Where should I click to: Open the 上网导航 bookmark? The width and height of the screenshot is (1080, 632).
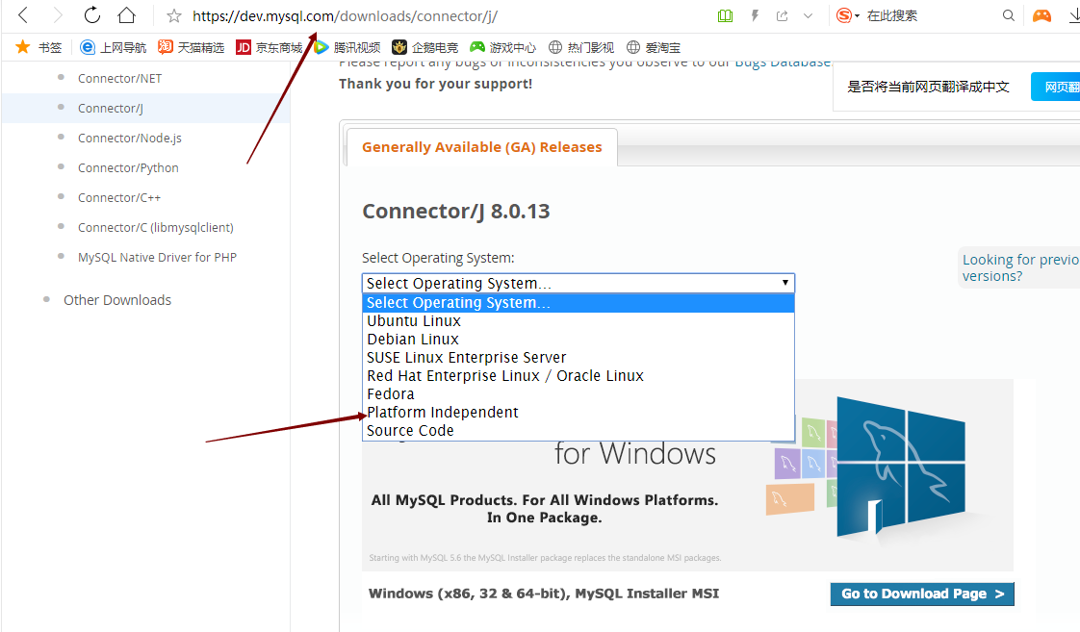114,47
